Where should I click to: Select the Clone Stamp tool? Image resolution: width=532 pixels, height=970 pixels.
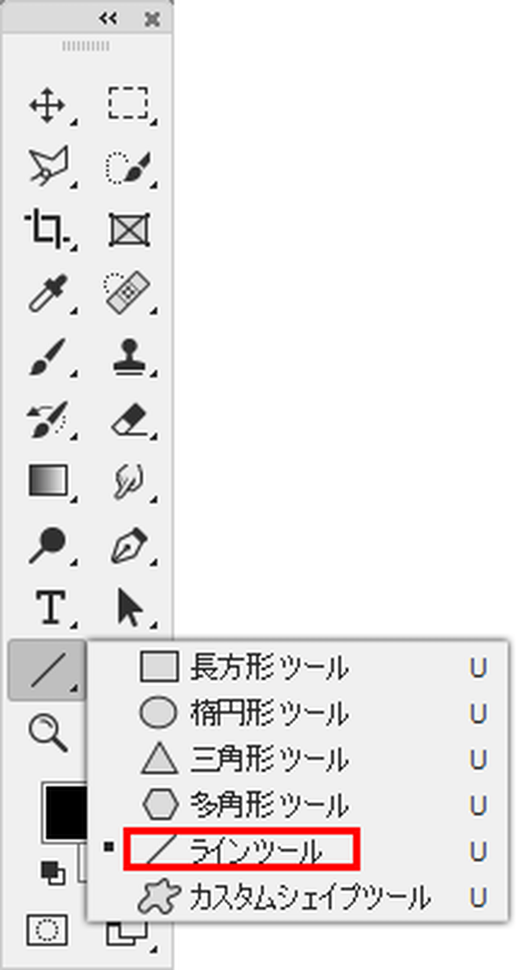pyautogui.click(x=128, y=357)
